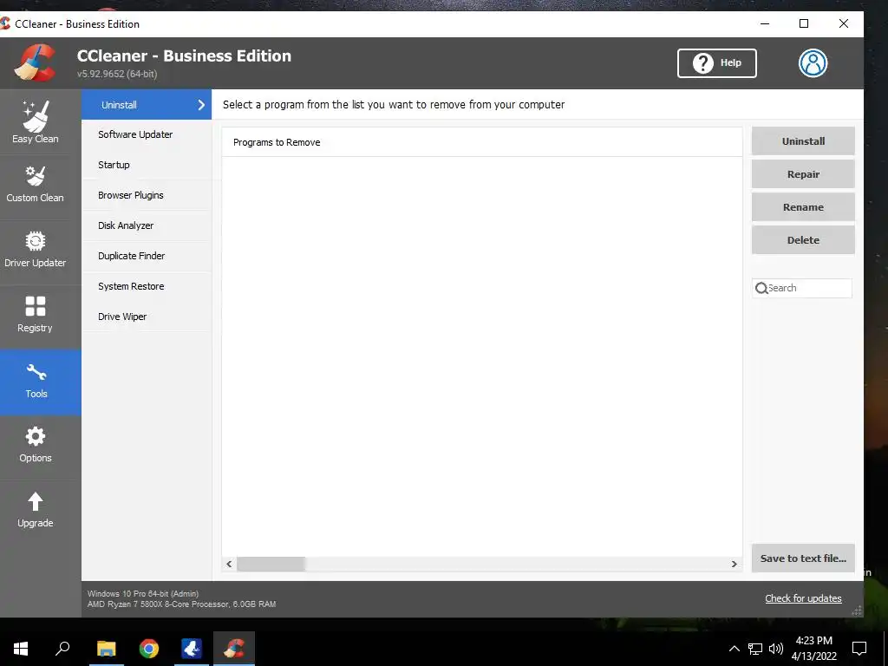Click the horizontal scrollbar right arrow

click(x=734, y=564)
